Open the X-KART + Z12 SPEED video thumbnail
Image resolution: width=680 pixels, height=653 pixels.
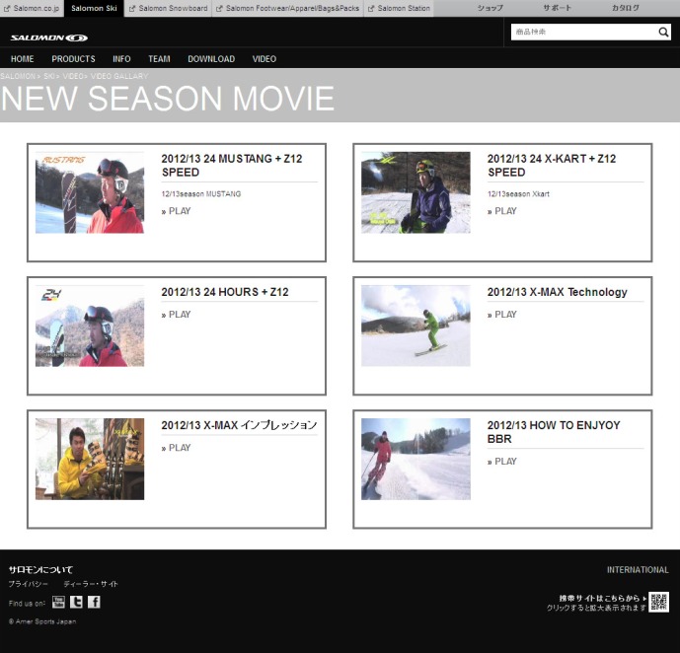click(x=416, y=192)
